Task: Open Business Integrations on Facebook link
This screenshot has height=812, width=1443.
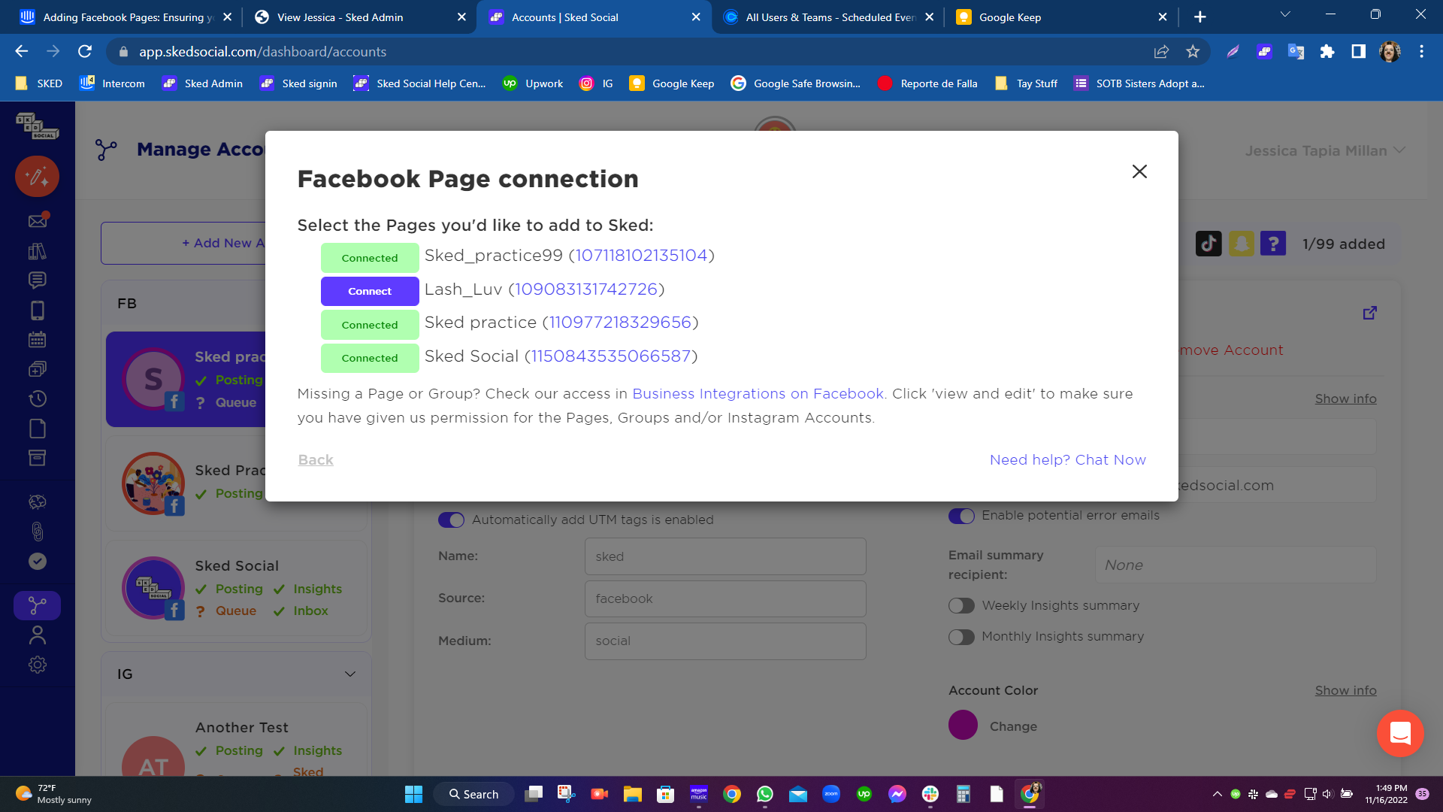Action: [758, 393]
